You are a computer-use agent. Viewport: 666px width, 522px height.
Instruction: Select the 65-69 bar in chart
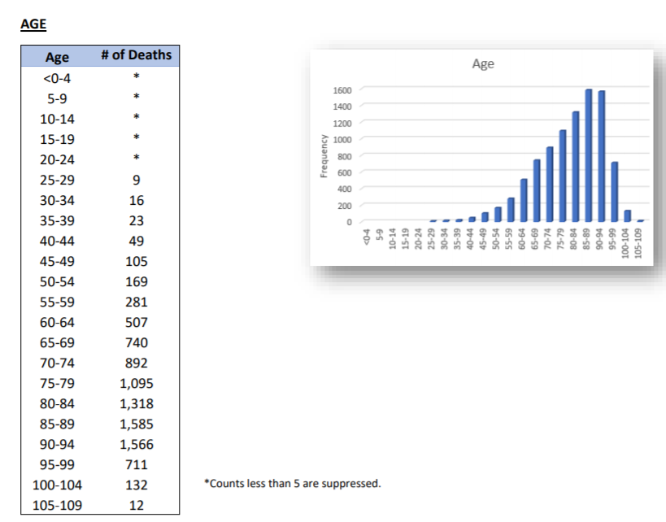click(x=537, y=191)
